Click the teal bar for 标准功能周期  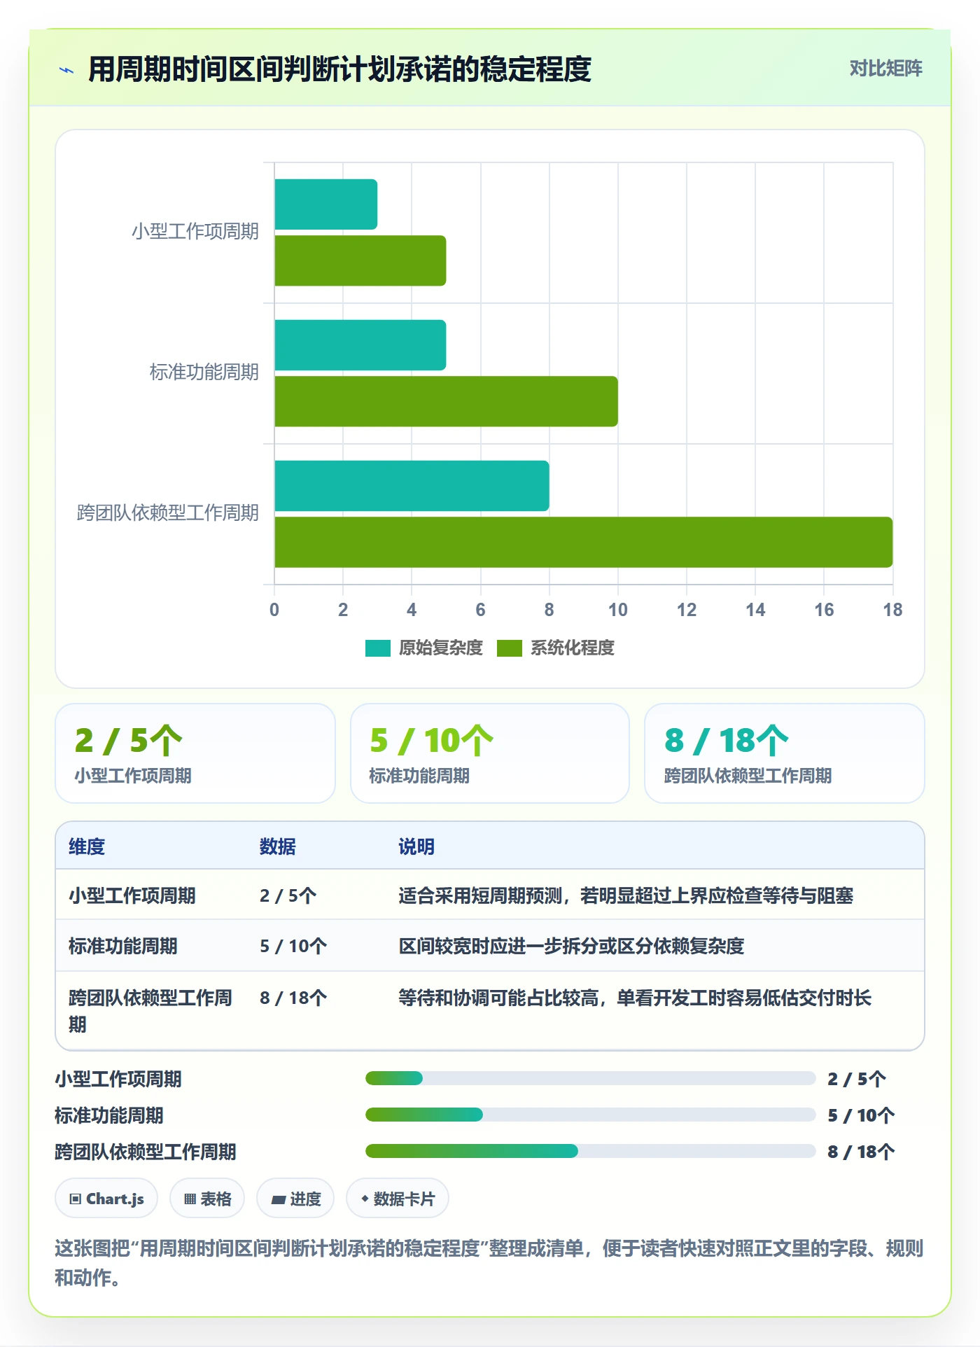pyautogui.click(x=360, y=345)
